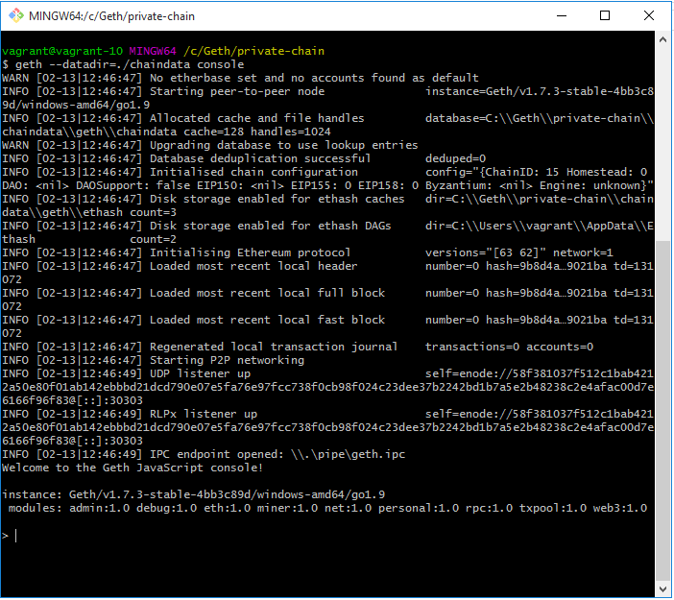Maximize the MINGW64 terminal window
The height and width of the screenshot is (600, 674).
pyautogui.click(x=605, y=16)
